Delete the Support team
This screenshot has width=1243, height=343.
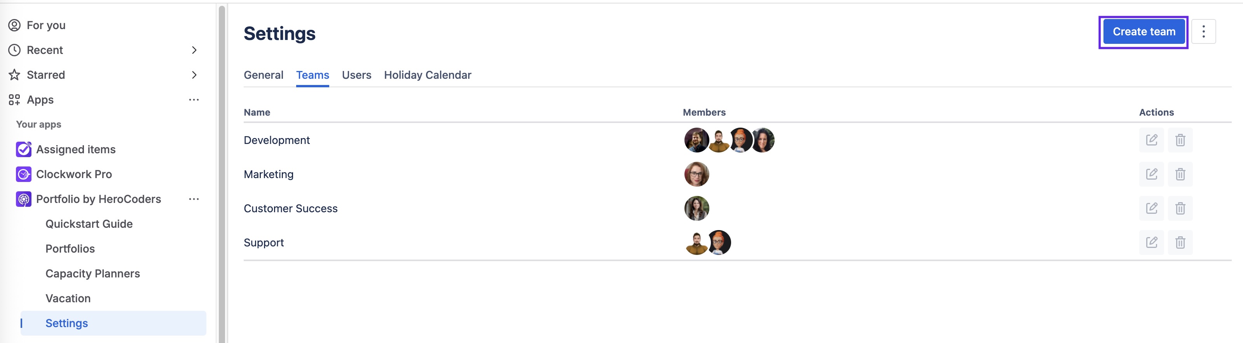click(x=1180, y=243)
